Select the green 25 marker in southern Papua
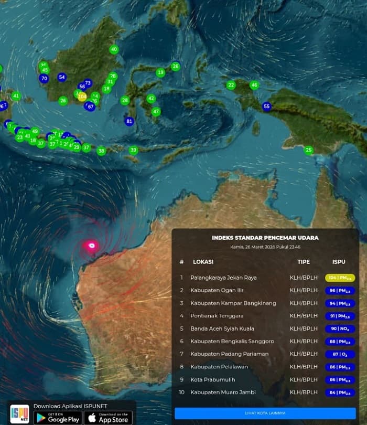The height and width of the screenshot is (425, 367). pos(308,150)
